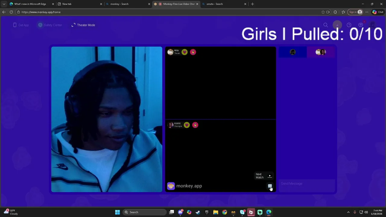Open Discord from the taskbar
Image resolution: width=386 pixels, height=217 pixels.
[x=180, y=212]
